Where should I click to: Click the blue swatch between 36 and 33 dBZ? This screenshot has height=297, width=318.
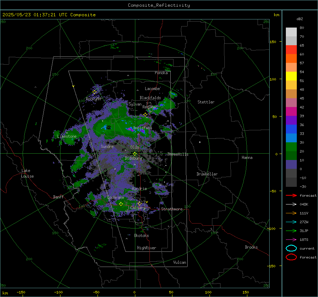[291, 129]
